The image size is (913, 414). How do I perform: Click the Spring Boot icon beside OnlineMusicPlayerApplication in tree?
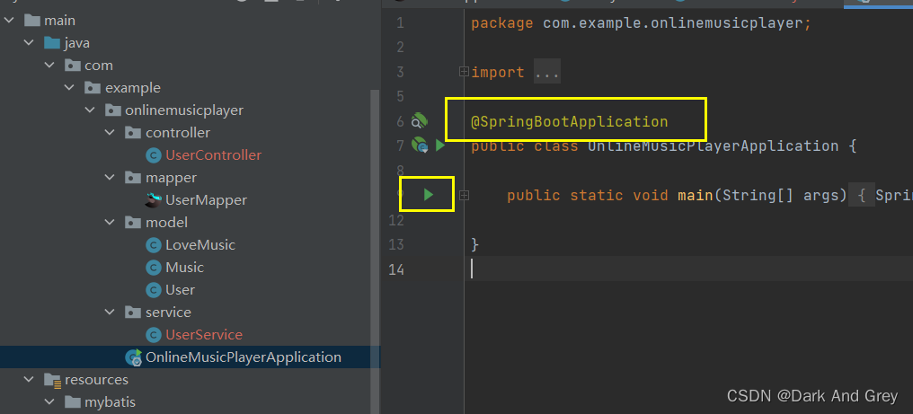coord(134,357)
